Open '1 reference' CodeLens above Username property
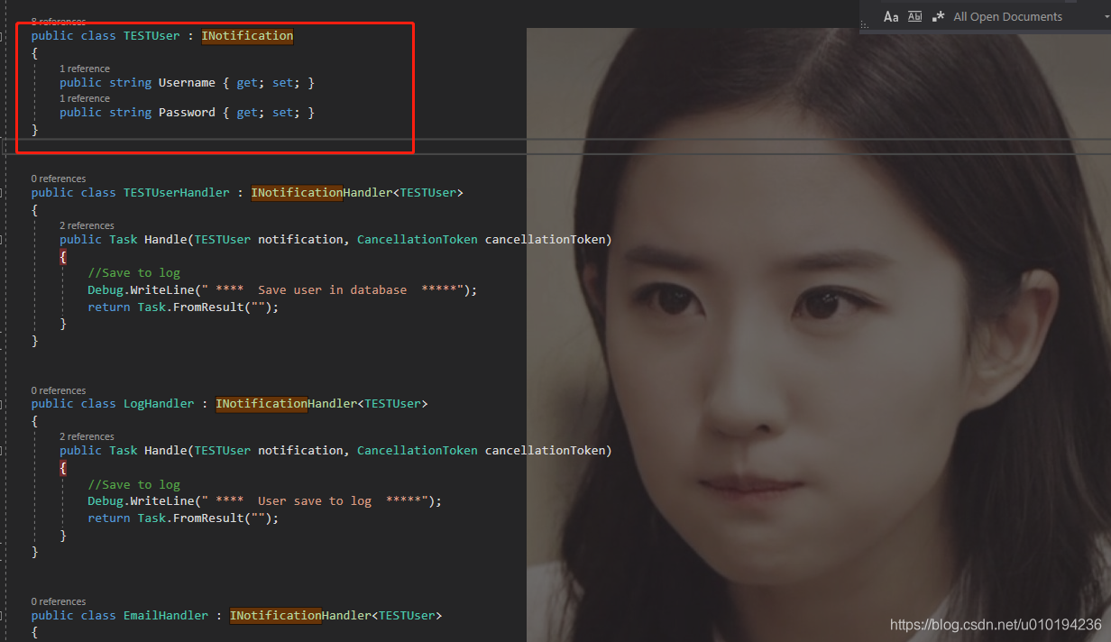Screen dimensions: 1111x642 coord(85,69)
